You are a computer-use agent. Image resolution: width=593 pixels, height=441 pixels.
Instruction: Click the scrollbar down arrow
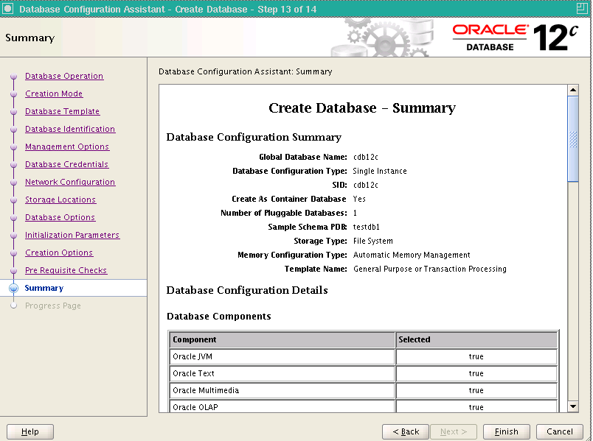pyautogui.click(x=573, y=406)
